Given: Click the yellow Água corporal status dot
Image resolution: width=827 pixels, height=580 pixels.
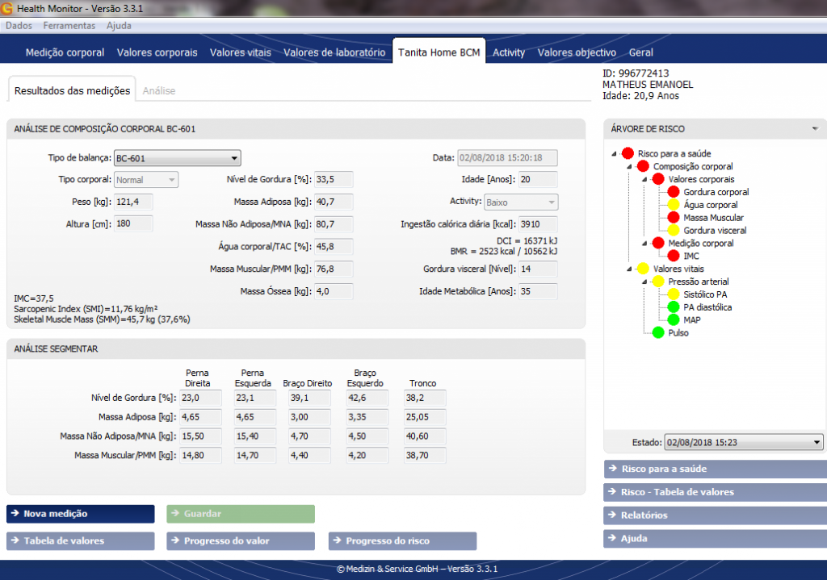Looking at the screenshot, I should (x=672, y=205).
